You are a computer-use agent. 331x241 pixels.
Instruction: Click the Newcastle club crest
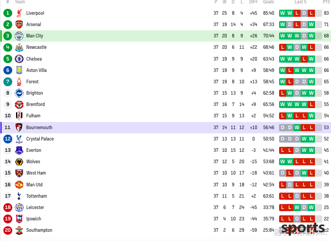click(x=19, y=47)
